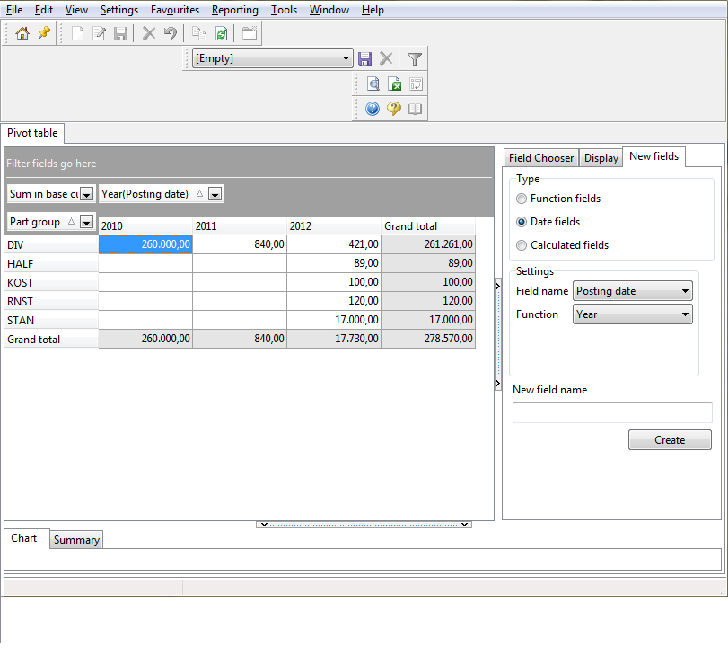The image size is (728, 672).
Task: Open the Reporting menu
Action: (x=234, y=10)
